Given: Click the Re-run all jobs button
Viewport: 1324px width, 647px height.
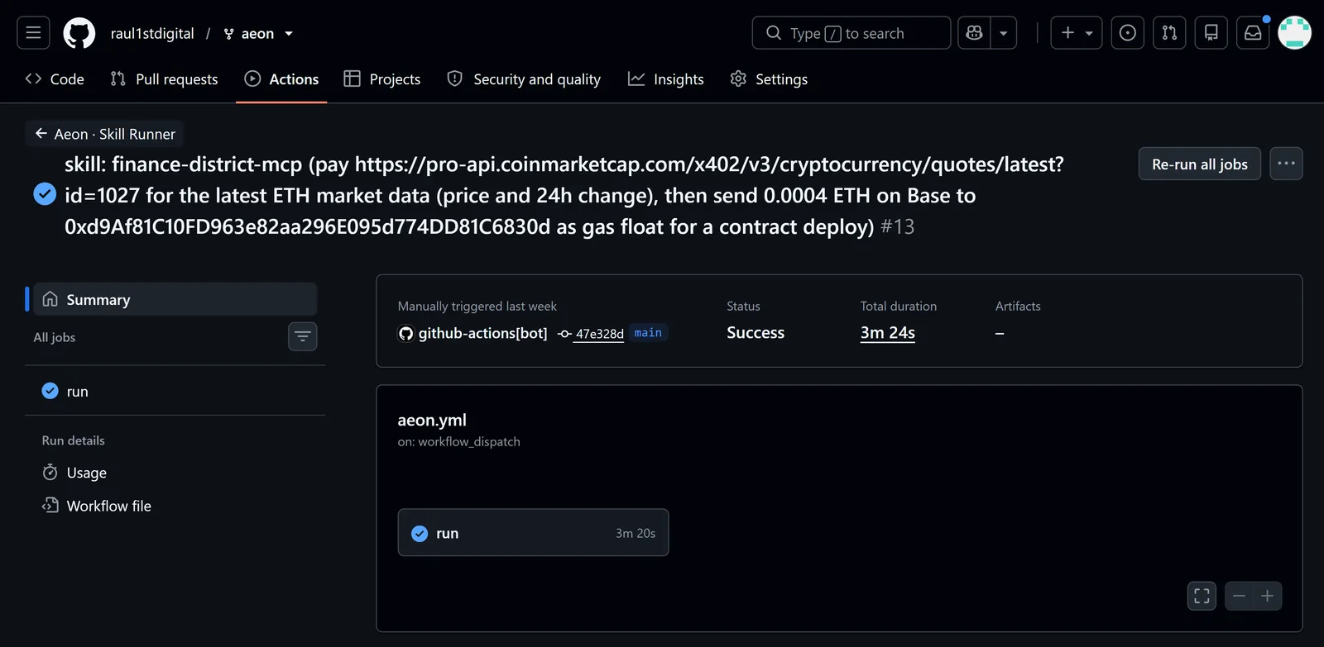Looking at the screenshot, I should click(x=1200, y=164).
